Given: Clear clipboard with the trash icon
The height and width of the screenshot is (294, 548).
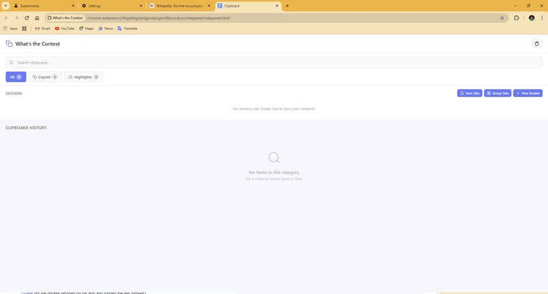Looking at the screenshot, I should (537, 43).
